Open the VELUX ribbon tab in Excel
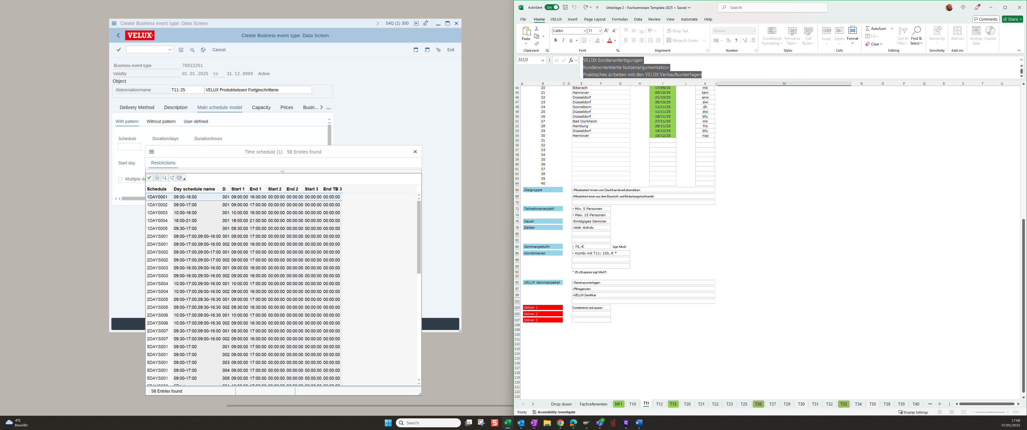Image resolution: width=1027 pixels, height=430 pixels. (x=556, y=19)
